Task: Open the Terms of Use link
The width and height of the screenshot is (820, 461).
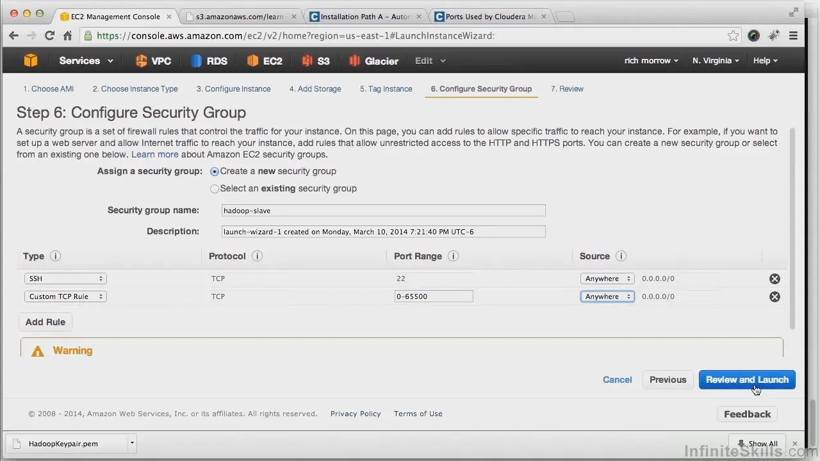Action: click(x=418, y=414)
